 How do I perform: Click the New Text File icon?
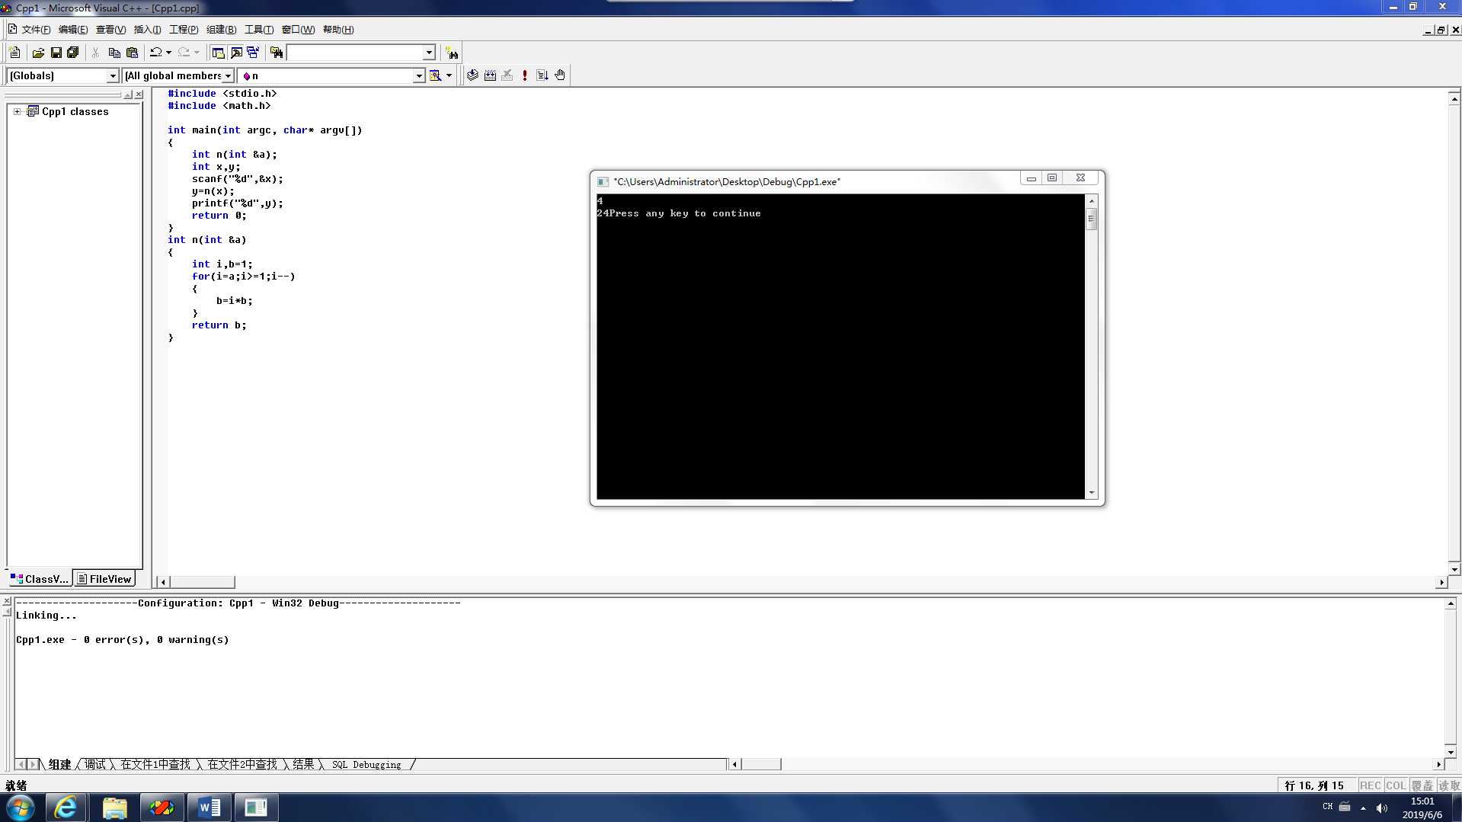14,53
